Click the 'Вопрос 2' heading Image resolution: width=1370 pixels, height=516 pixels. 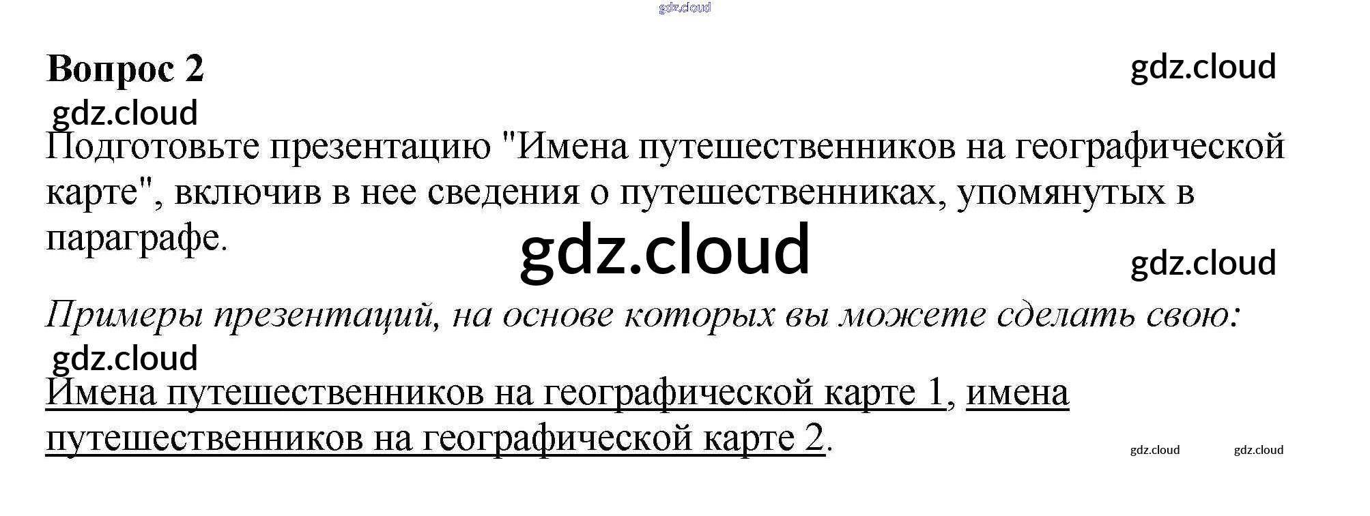[125, 69]
